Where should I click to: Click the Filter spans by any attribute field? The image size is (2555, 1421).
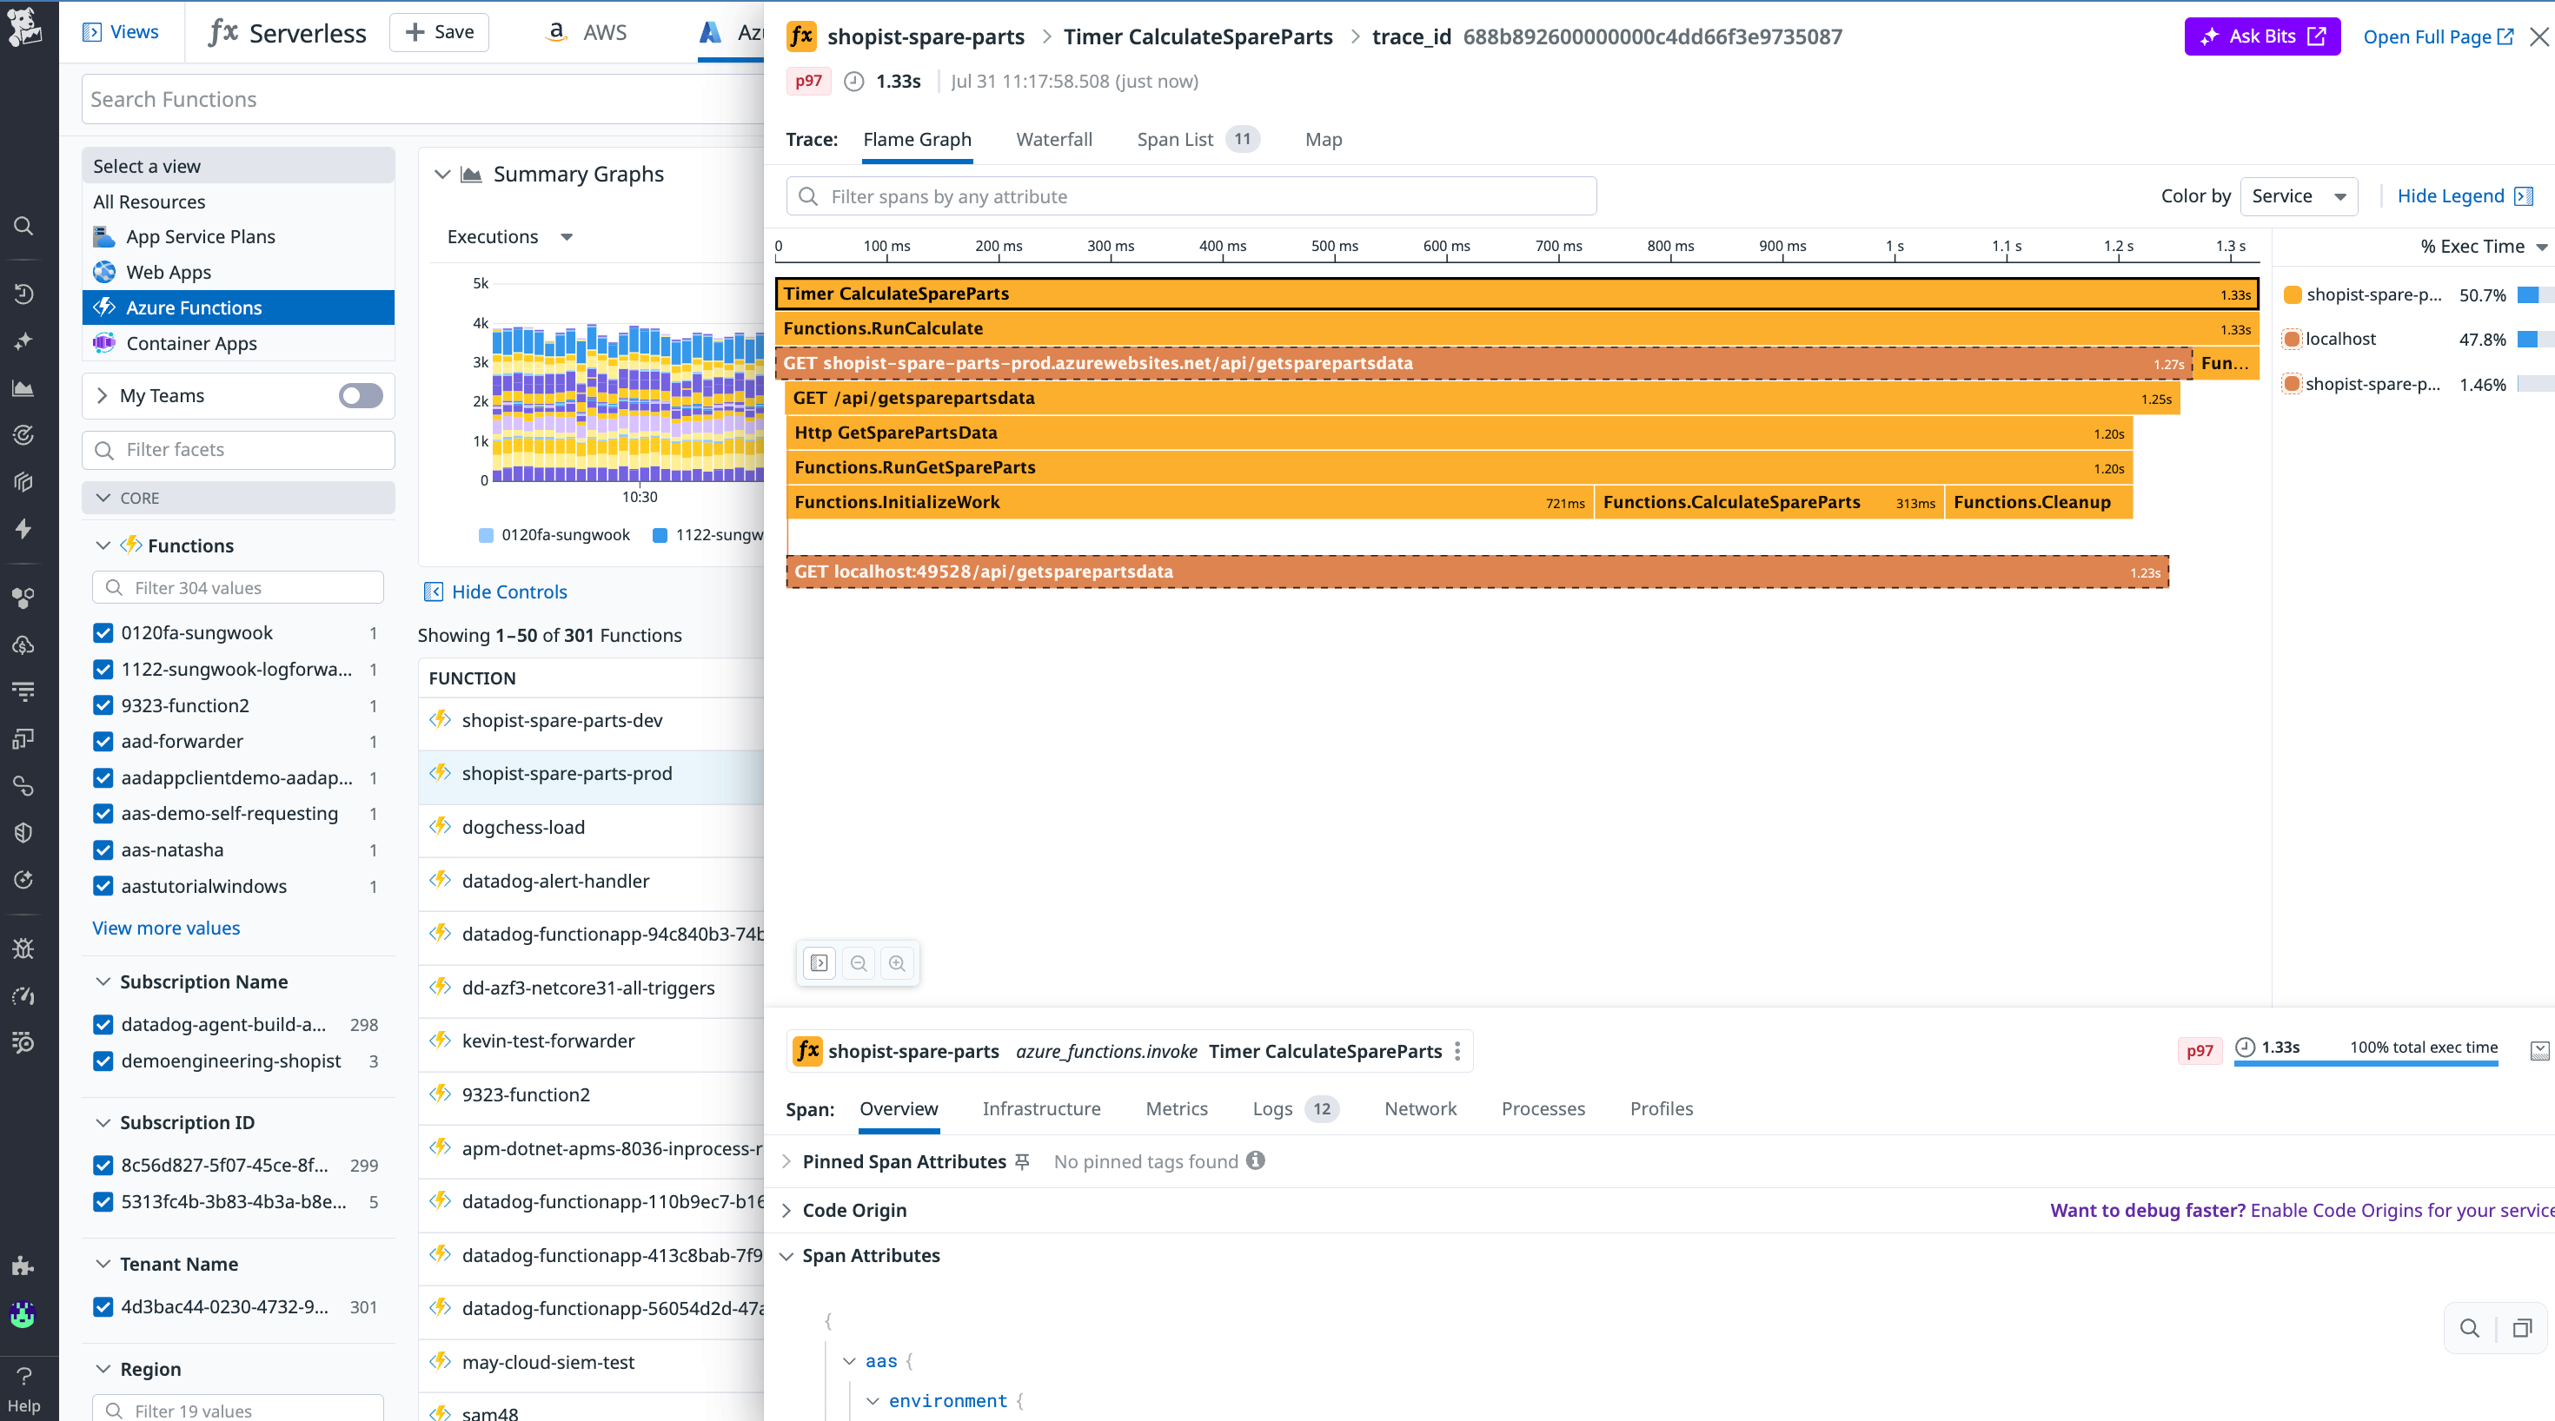pos(1191,195)
